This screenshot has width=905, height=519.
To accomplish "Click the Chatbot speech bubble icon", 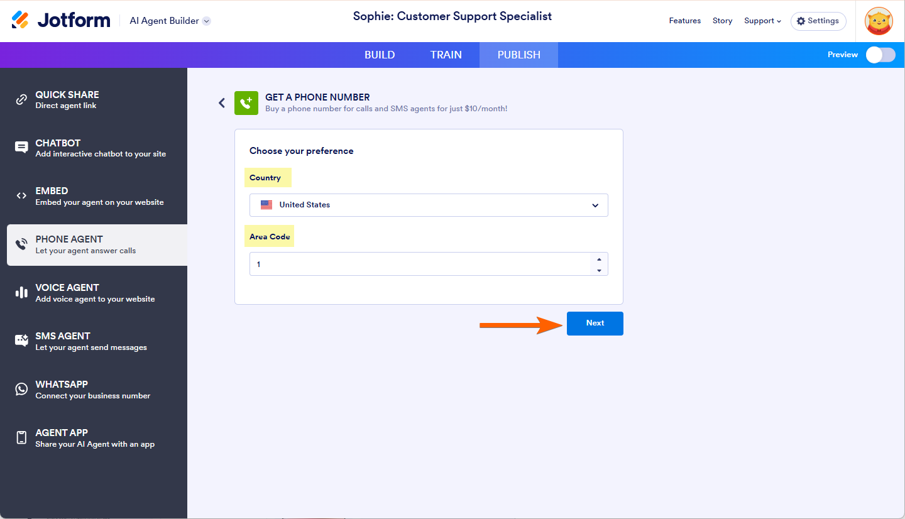I will tap(21, 148).
